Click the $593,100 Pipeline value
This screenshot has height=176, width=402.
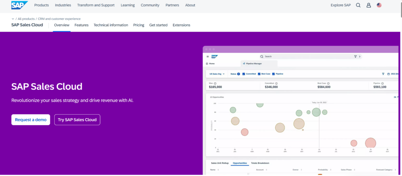pyautogui.click(x=380, y=87)
